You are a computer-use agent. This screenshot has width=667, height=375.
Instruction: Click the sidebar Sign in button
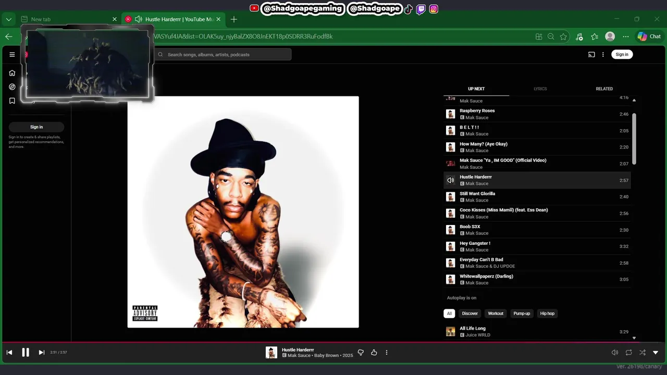(x=36, y=127)
